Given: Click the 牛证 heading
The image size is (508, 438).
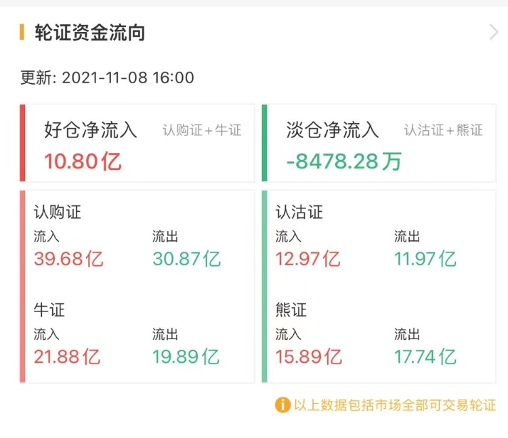Looking at the screenshot, I should pos(49,310).
